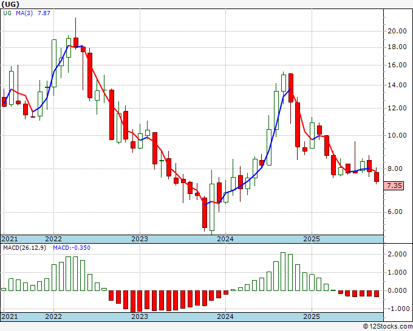Image resolution: width=413 pixels, height=331 pixels.
Task: Click the rightmost red candlestick
Action: click(x=377, y=177)
